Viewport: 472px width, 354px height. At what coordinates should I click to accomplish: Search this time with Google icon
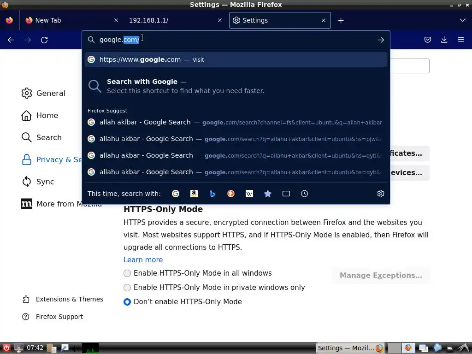click(176, 194)
